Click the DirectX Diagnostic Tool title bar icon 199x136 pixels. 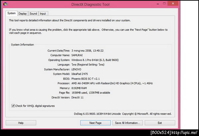point(5,4)
